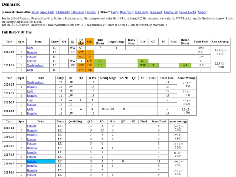Screen dimensions: 236x177
Task: Open Fortuna link in 2020-21 row
Action: pos(31,126)
